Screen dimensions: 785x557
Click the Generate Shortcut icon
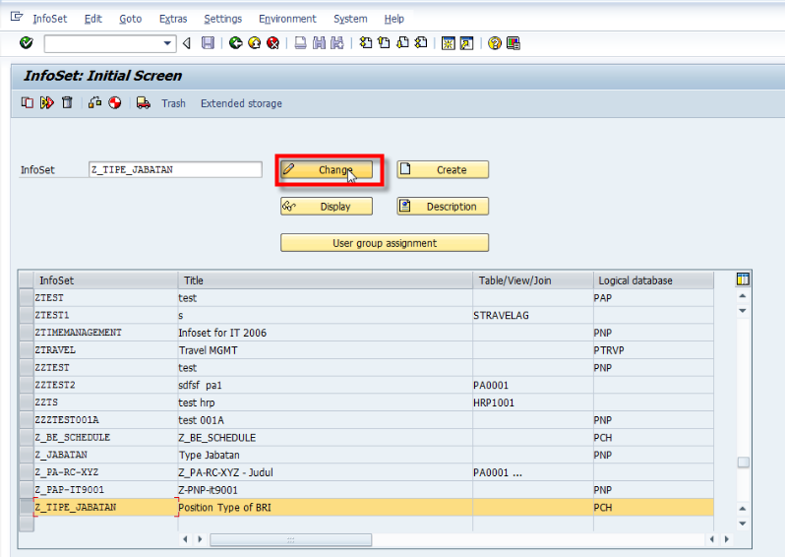click(466, 43)
